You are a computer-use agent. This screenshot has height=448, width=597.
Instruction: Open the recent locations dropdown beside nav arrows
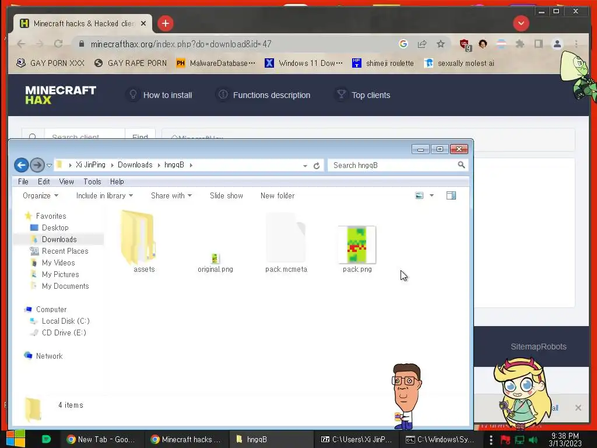click(49, 165)
